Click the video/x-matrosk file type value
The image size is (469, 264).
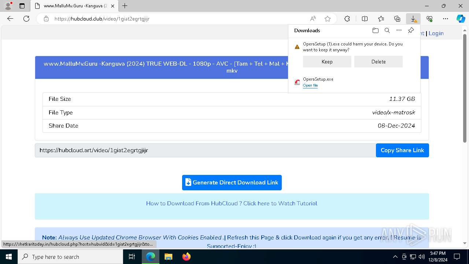click(394, 113)
